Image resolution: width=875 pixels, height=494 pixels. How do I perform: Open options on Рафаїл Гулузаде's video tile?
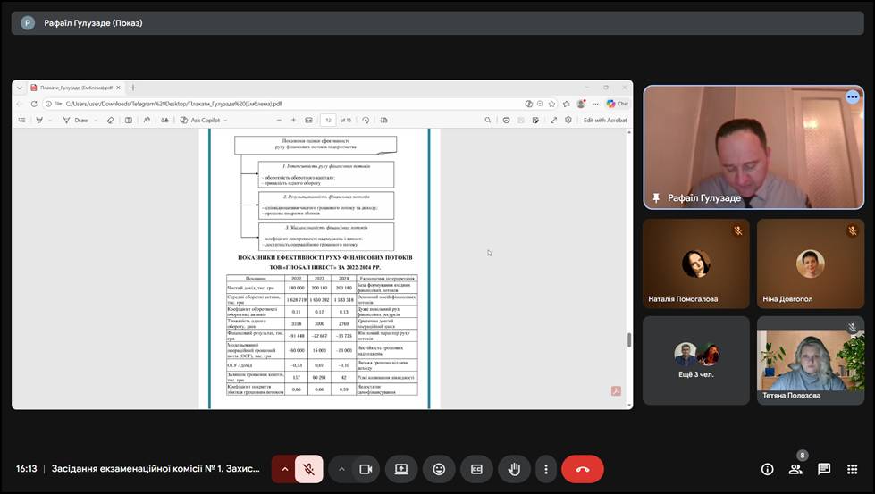pos(852,97)
